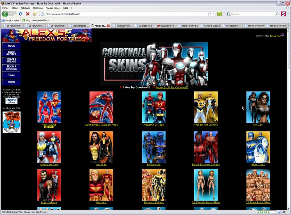Open the Marque-pages menu

(52, 8)
